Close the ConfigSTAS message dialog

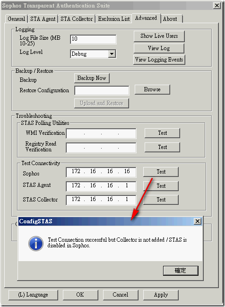tap(198, 221)
